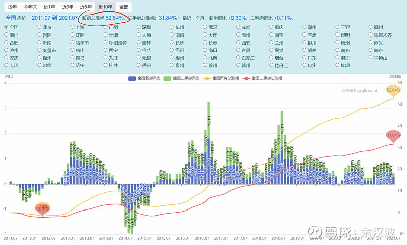Click the 52.84% yellow pin marker

point(393,90)
